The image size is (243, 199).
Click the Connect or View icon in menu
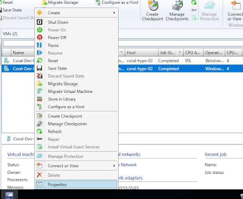(x=39, y=166)
